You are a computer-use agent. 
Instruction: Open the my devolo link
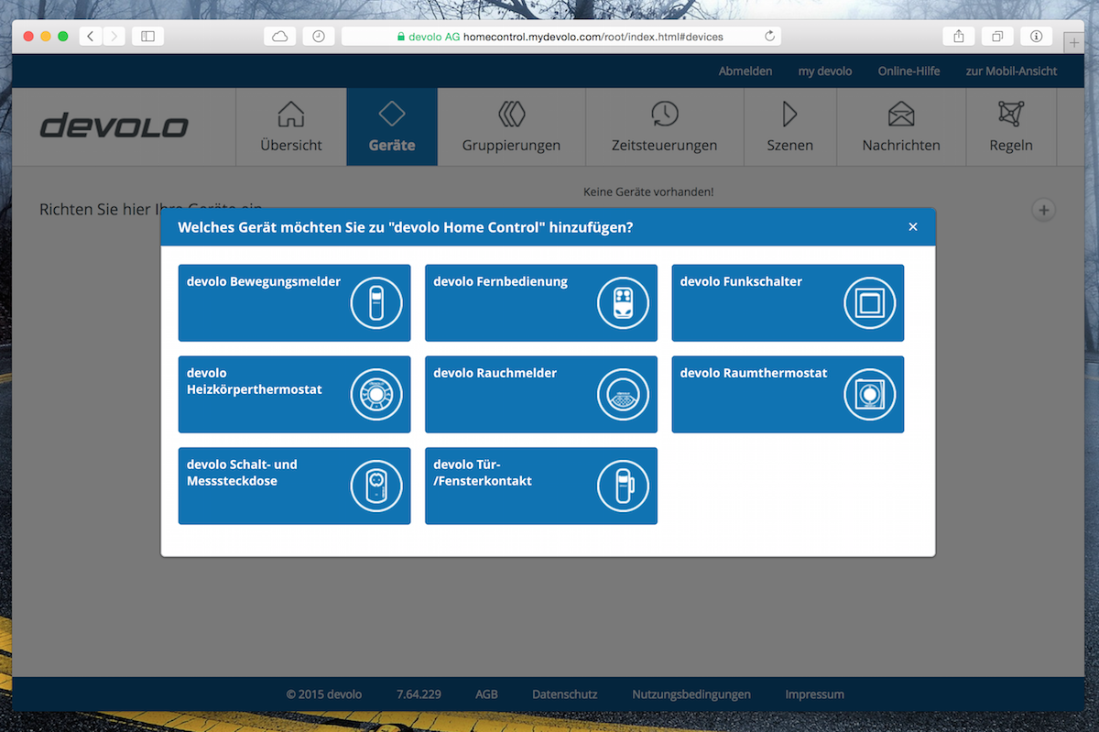point(825,71)
